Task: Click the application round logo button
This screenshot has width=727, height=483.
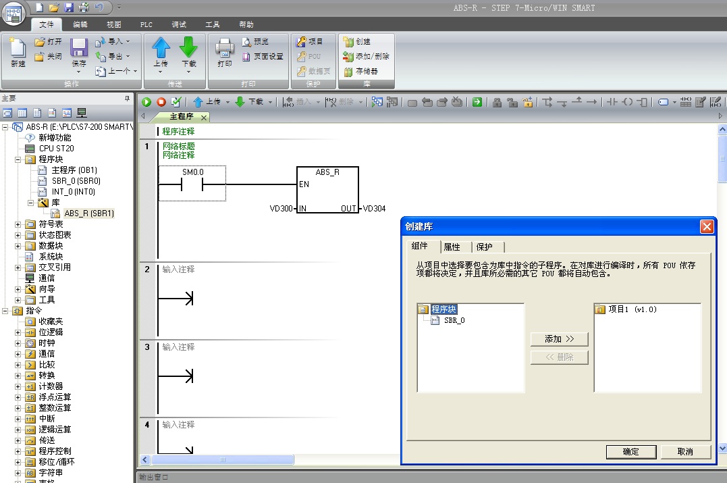Action: pyautogui.click(x=13, y=13)
